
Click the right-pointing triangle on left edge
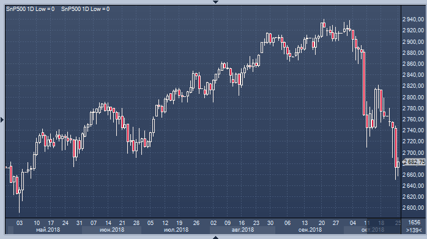[2, 120]
